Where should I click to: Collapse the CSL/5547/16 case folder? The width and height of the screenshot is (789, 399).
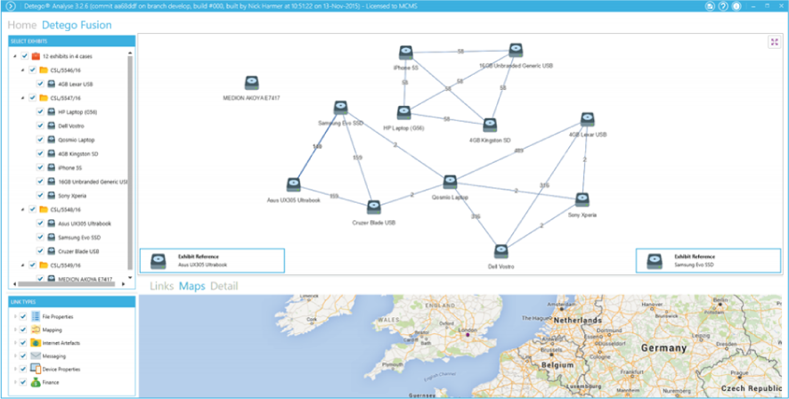pos(23,98)
